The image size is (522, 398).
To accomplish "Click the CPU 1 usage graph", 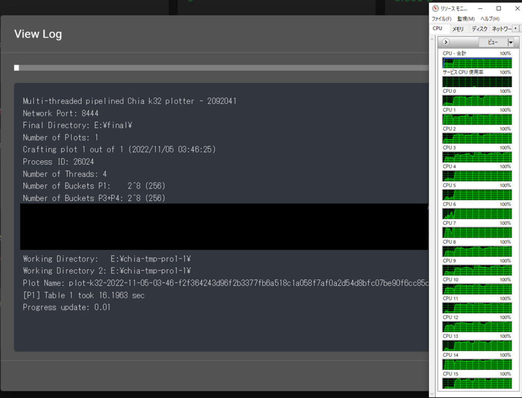I will (477, 120).
